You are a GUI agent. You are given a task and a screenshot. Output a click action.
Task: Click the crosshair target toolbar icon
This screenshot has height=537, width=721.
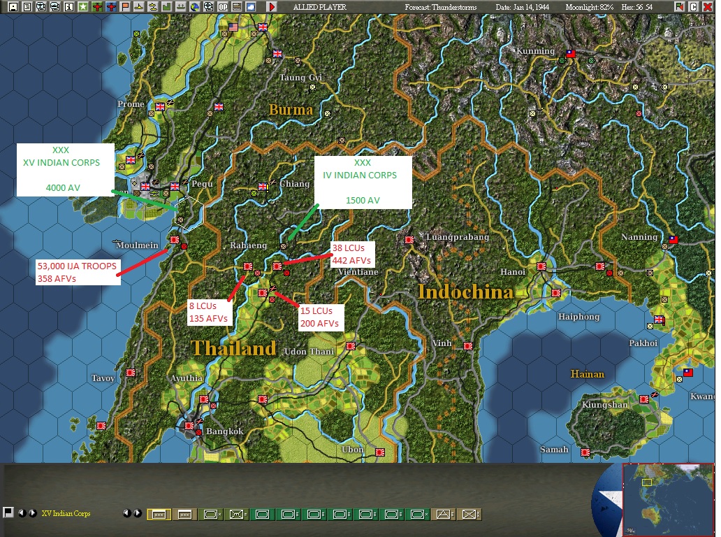coord(209,6)
